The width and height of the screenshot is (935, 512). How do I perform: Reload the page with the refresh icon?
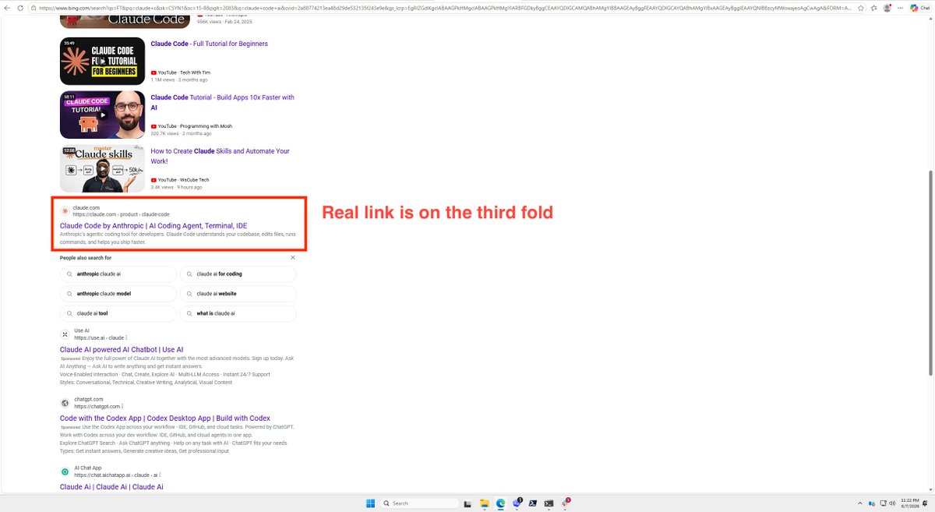click(21, 7)
